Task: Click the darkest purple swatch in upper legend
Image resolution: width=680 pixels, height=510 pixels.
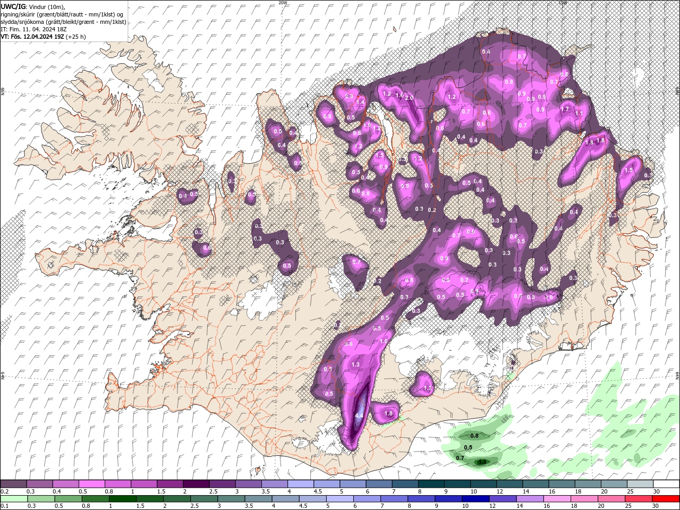Action: (195, 484)
